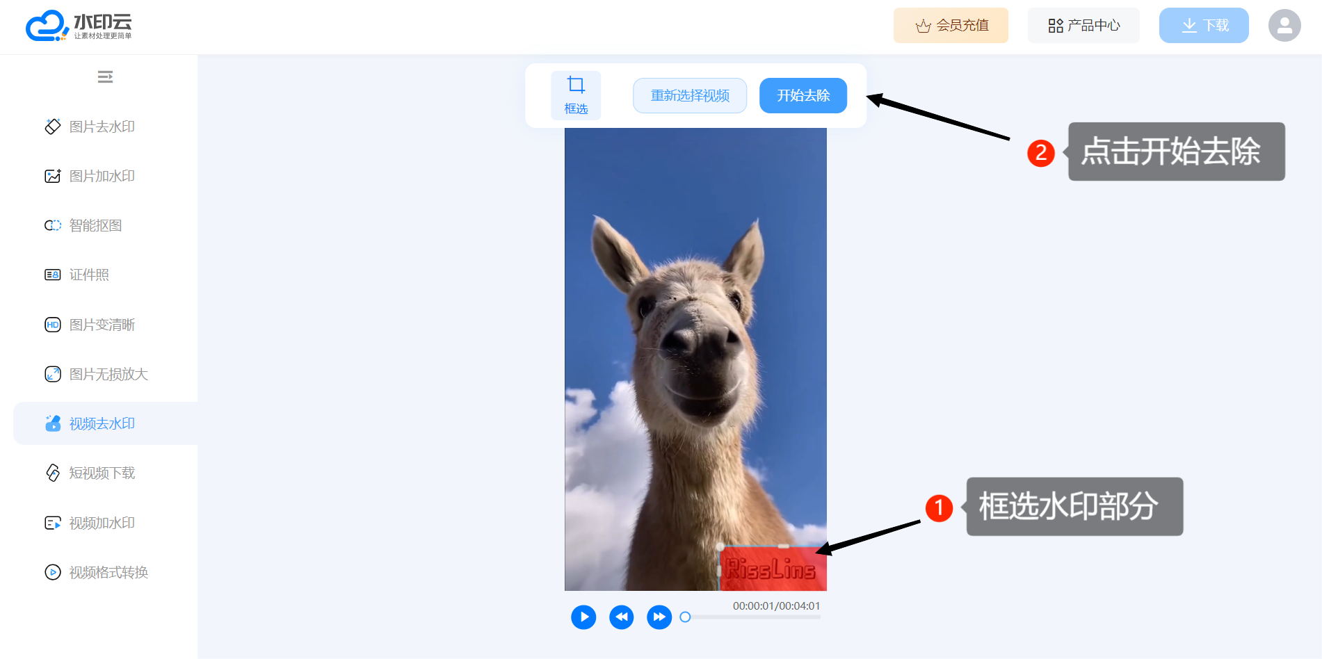Select the 视频去水印 menu item

106,423
